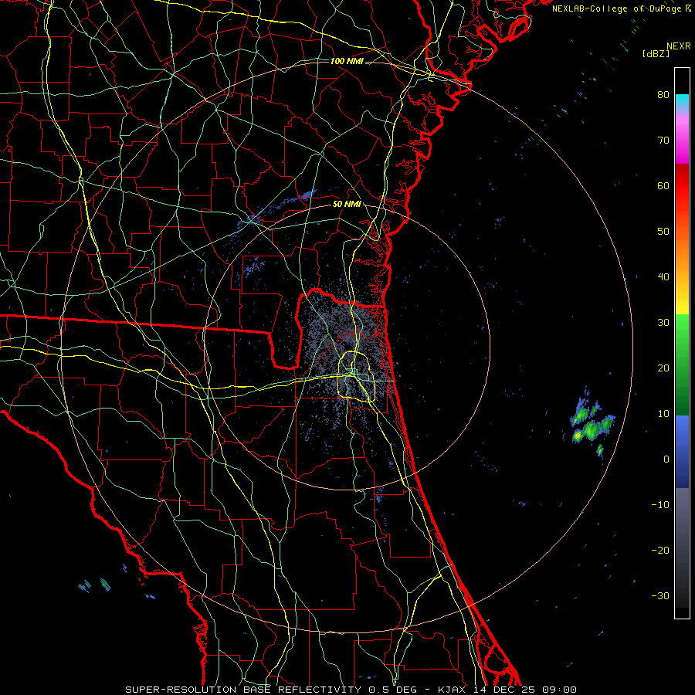Click the cyan top segment of the color bar

pos(682,102)
